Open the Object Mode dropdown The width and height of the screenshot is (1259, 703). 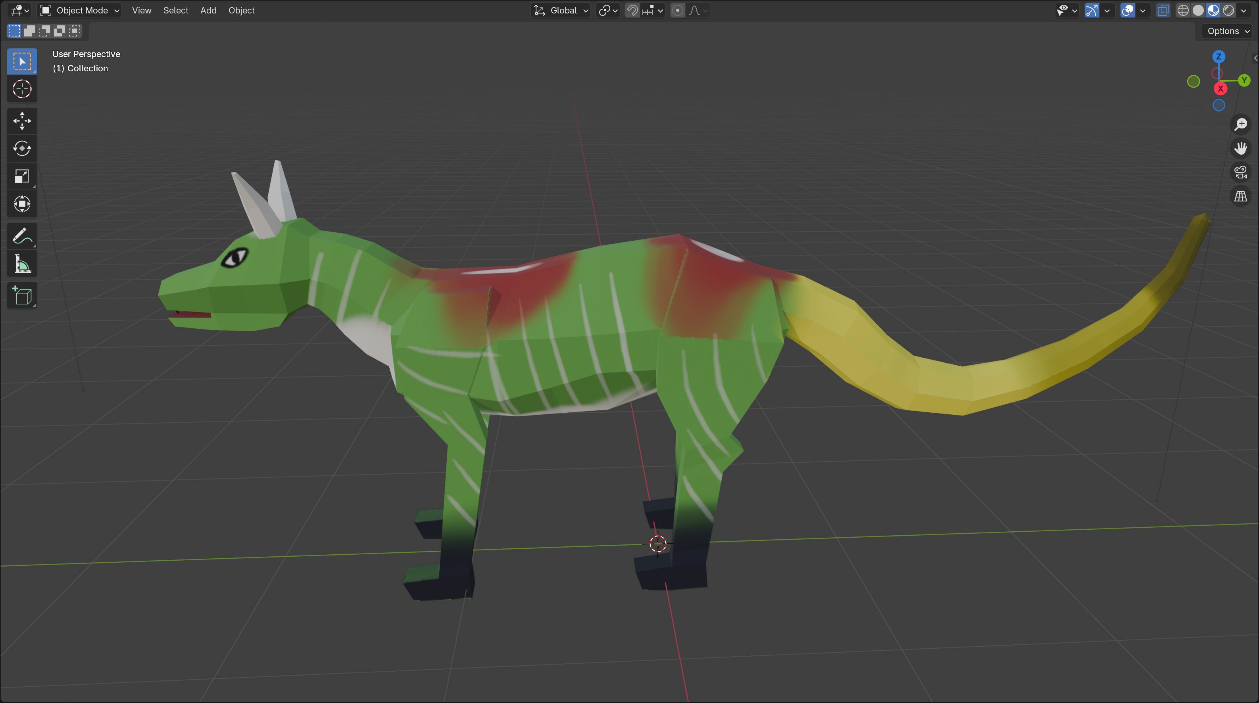(x=80, y=10)
